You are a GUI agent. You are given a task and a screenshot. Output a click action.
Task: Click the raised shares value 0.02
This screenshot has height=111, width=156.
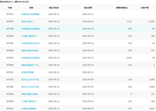tap(130, 29)
